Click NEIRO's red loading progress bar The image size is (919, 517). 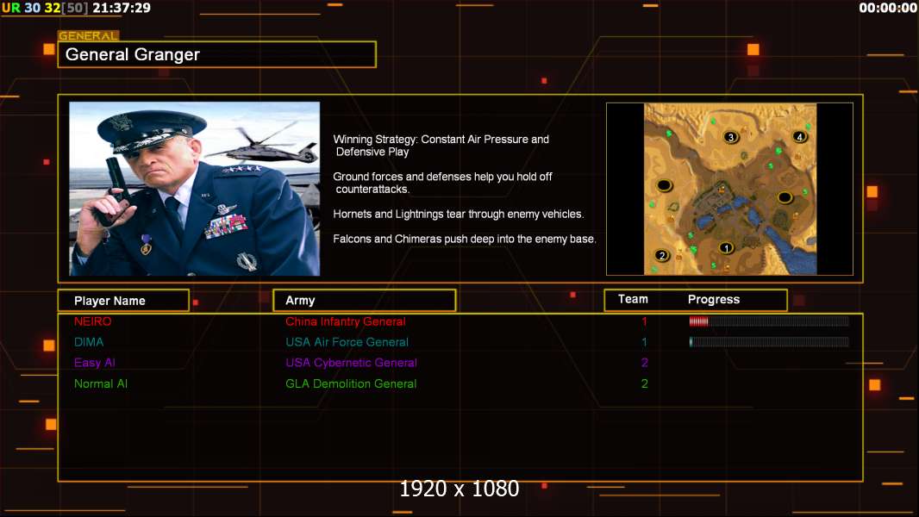coord(769,321)
